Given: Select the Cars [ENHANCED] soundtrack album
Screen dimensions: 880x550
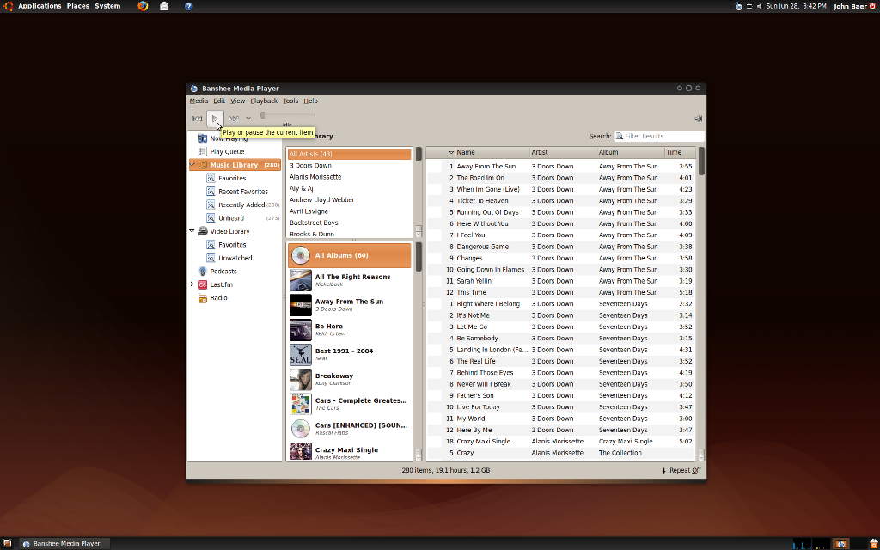Looking at the screenshot, I should [x=349, y=428].
